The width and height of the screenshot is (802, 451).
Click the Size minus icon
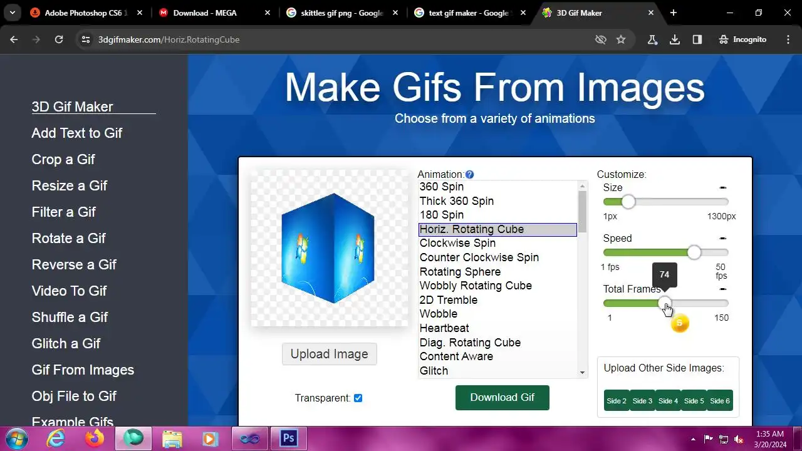[722, 187]
